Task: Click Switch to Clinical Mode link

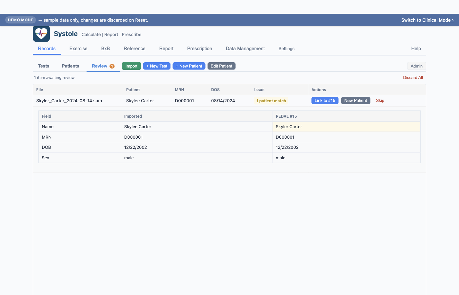Action: (428, 20)
